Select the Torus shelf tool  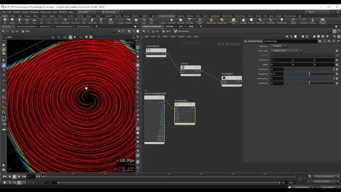coord(27,21)
